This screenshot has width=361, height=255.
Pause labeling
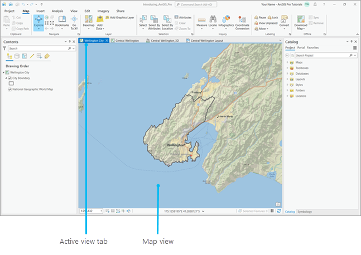260,17
